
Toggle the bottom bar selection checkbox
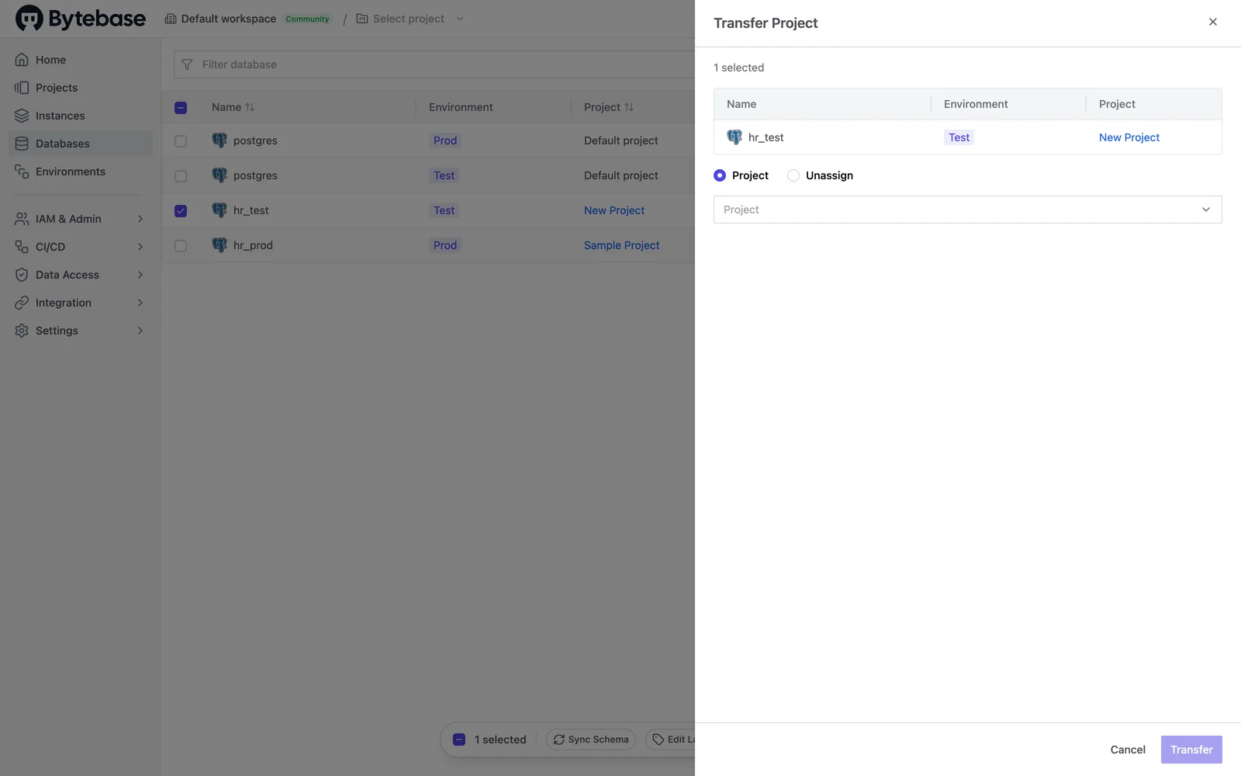click(459, 740)
